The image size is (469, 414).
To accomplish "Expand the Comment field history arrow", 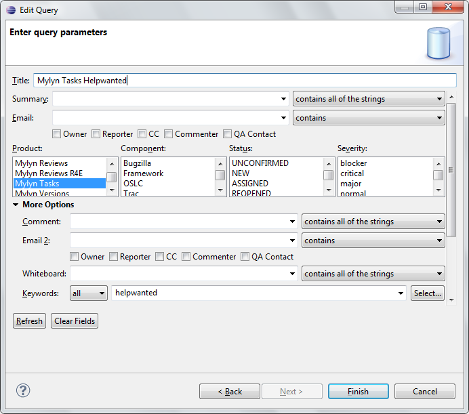I will (x=292, y=222).
